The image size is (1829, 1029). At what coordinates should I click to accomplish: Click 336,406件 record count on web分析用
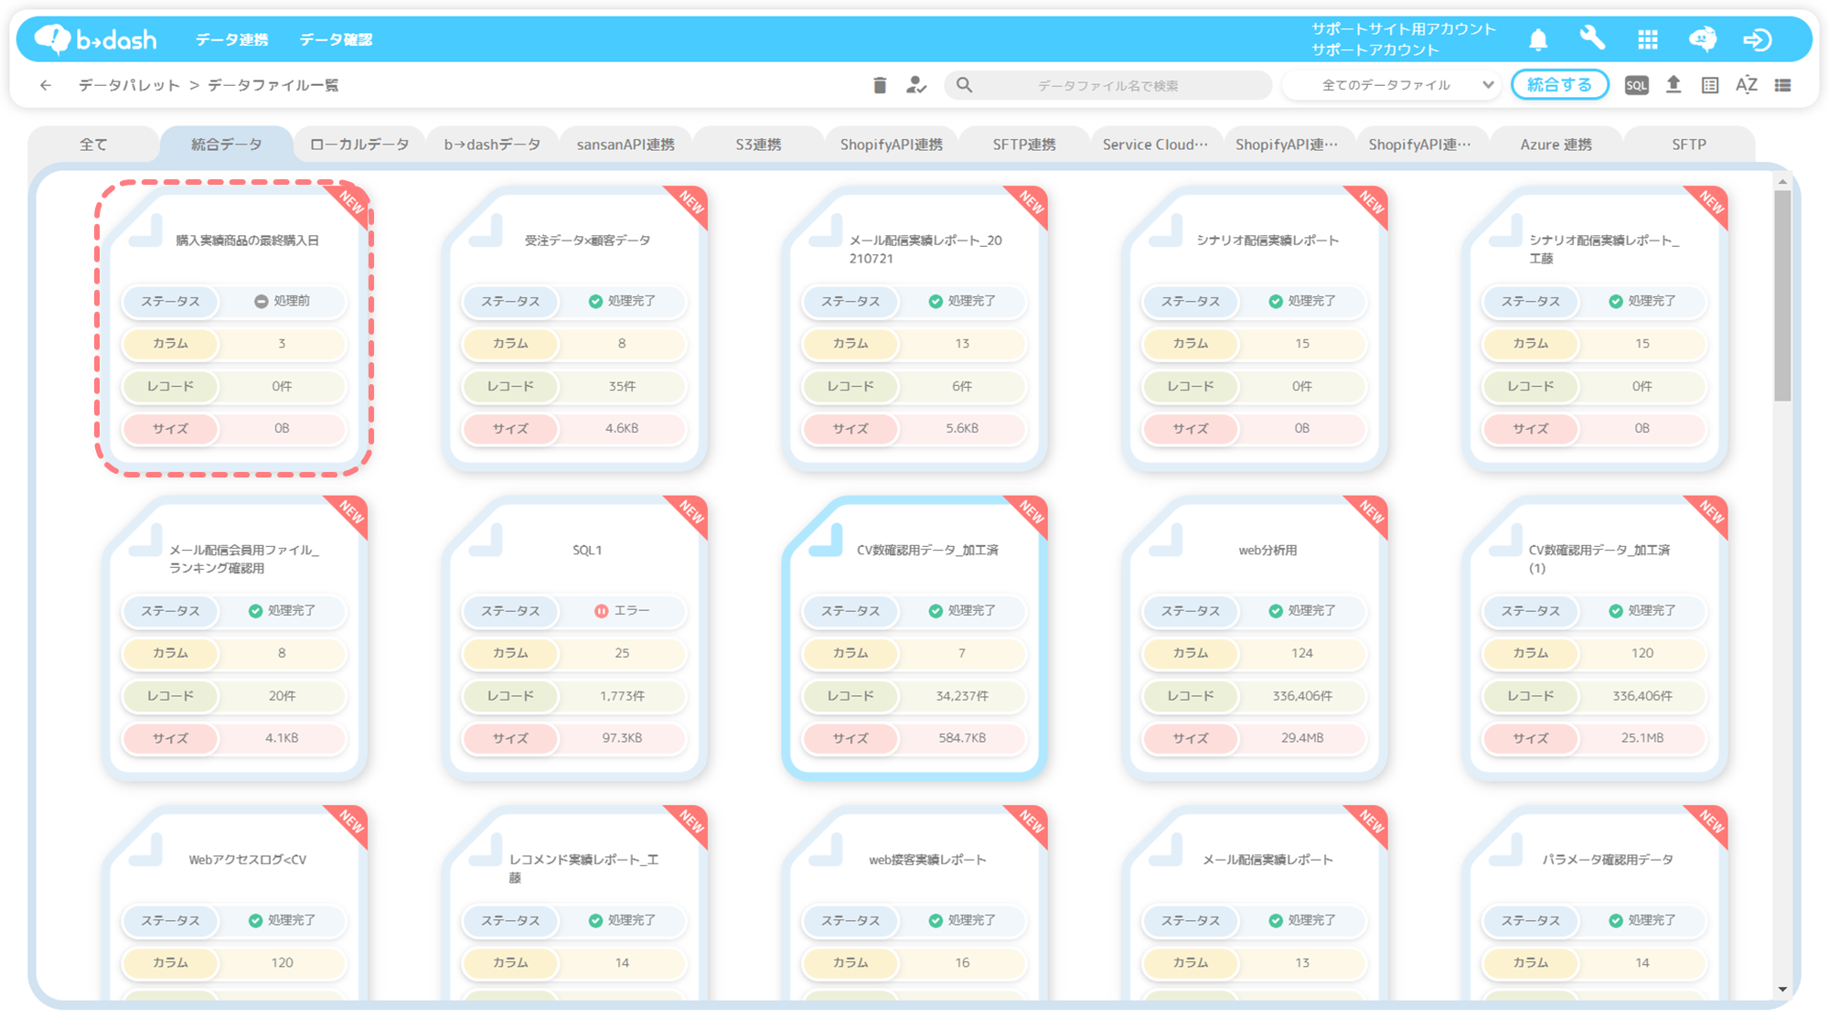[1302, 696]
